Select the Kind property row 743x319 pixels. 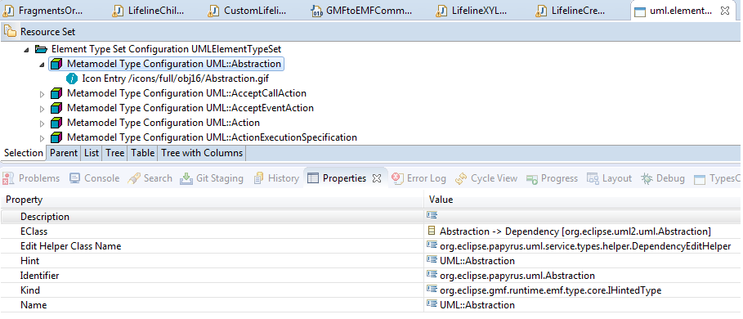pos(371,290)
